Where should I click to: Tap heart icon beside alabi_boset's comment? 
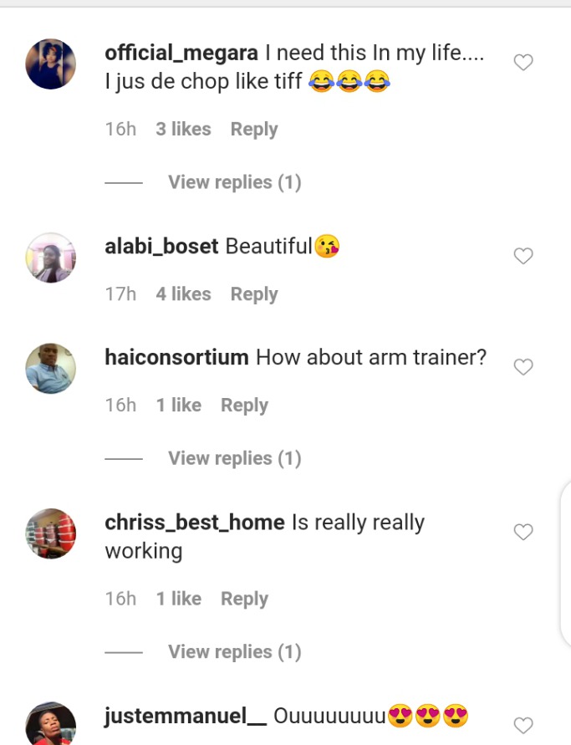523,256
